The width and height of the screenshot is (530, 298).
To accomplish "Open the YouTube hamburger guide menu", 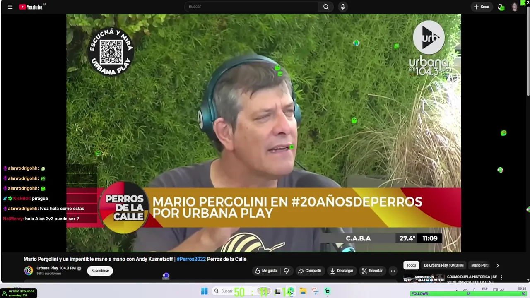I will coord(10,7).
